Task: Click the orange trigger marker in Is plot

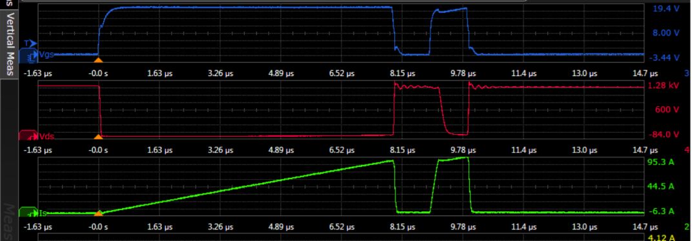Action: tap(99, 213)
